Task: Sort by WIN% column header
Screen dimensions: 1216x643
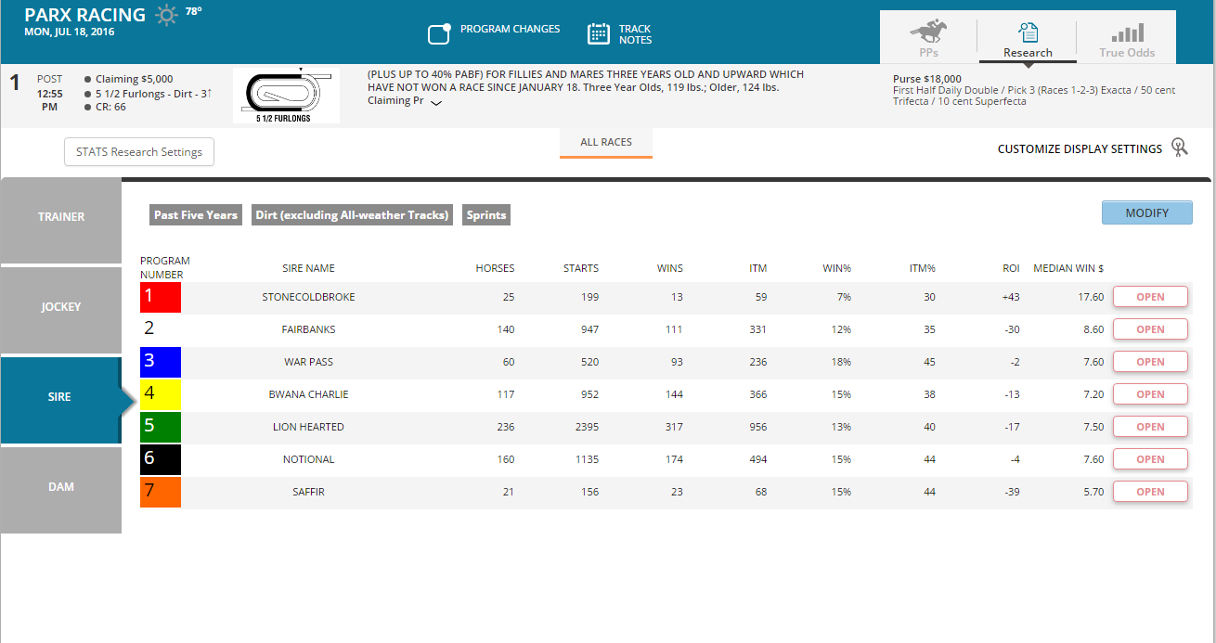Action: (x=836, y=268)
